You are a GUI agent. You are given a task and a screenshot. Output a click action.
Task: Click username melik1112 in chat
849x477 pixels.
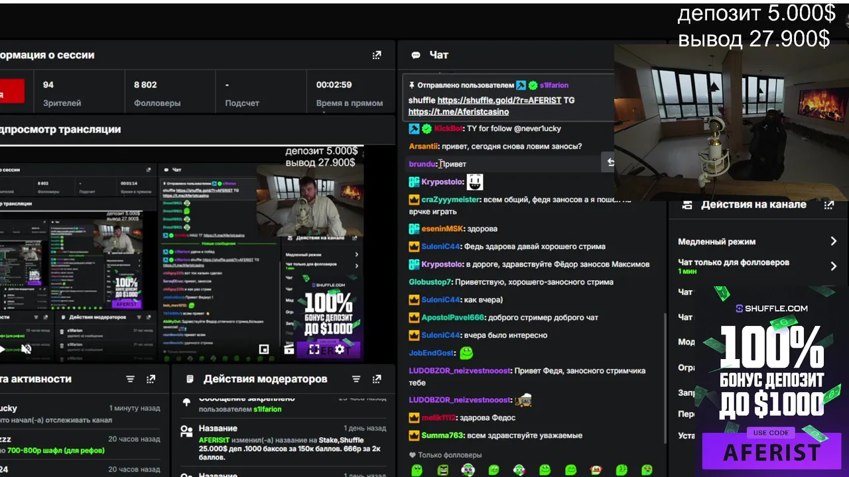439,418
